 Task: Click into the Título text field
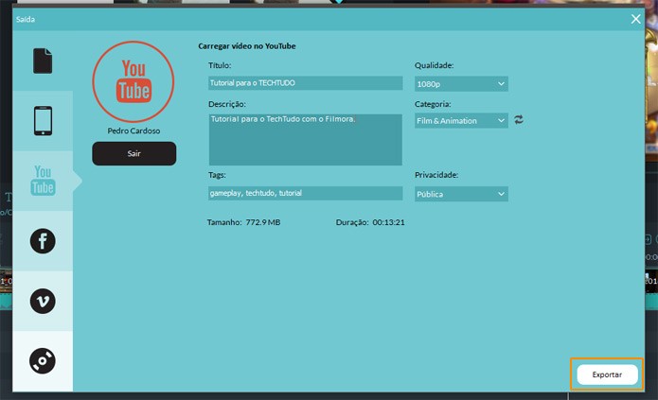pyautogui.click(x=305, y=83)
